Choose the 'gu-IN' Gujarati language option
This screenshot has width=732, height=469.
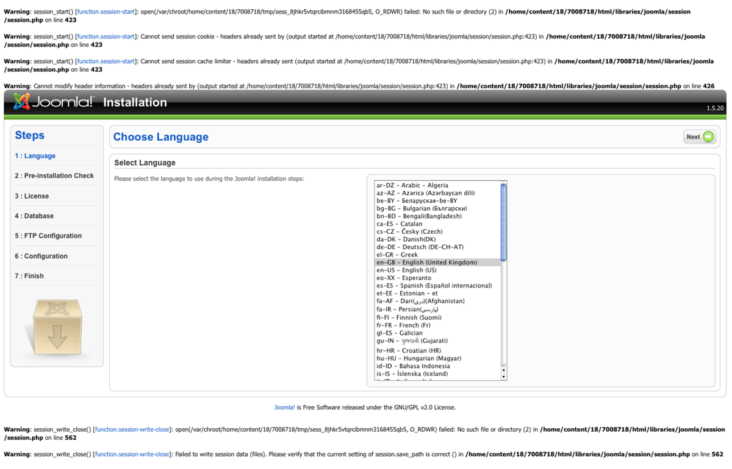coord(437,341)
